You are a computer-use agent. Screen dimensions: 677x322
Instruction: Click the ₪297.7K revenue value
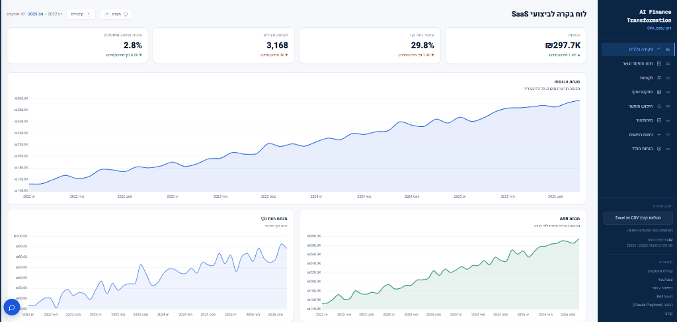[563, 46]
